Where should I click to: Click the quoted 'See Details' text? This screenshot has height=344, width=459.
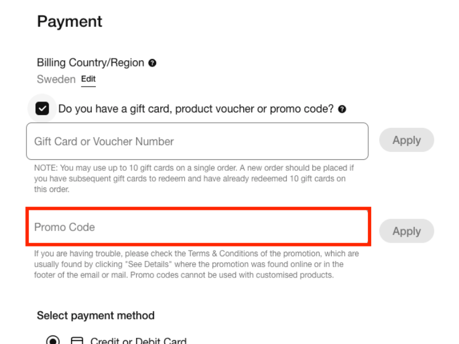click(x=148, y=264)
